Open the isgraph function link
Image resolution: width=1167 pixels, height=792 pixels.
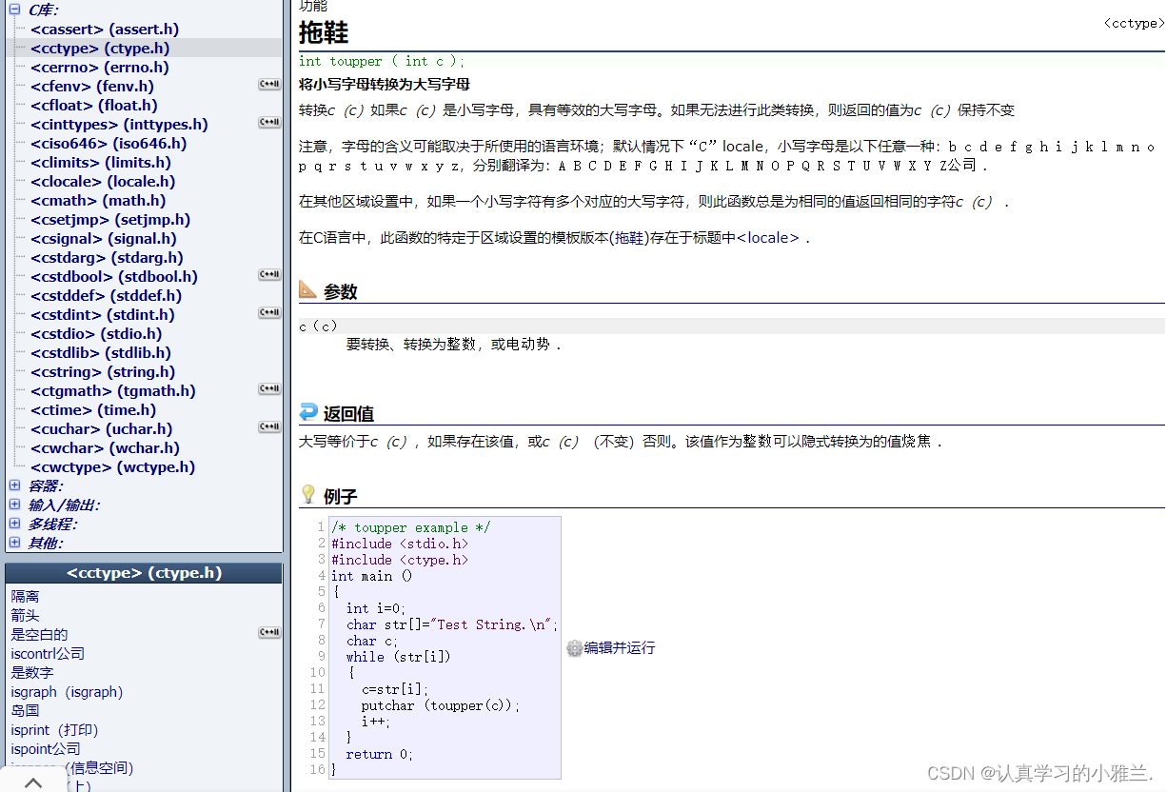coord(67,692)
